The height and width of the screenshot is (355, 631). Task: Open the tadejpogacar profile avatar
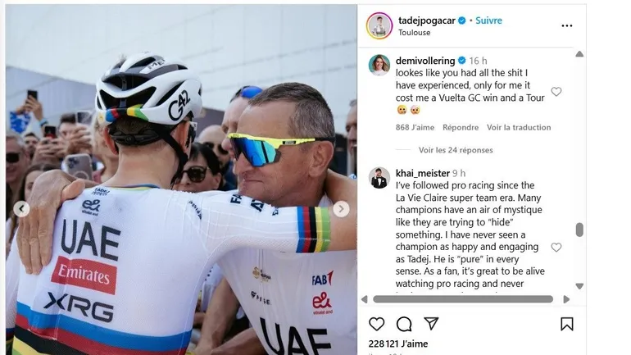pos(379,25)
